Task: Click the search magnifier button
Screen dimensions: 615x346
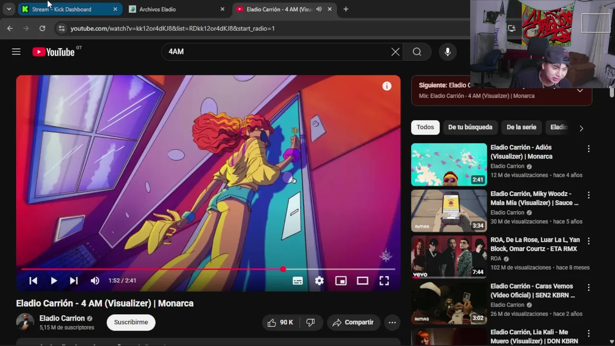Action: click(x=417, y=52)
